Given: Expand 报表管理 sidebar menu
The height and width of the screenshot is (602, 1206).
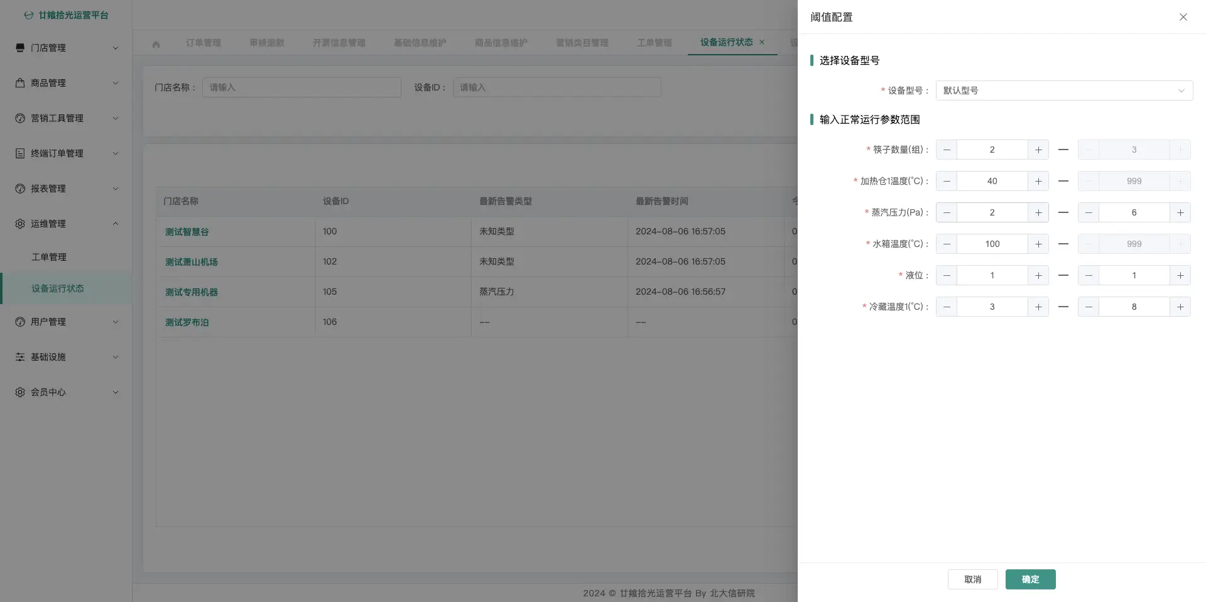Looking at the screenshot, I should (66, 189).
